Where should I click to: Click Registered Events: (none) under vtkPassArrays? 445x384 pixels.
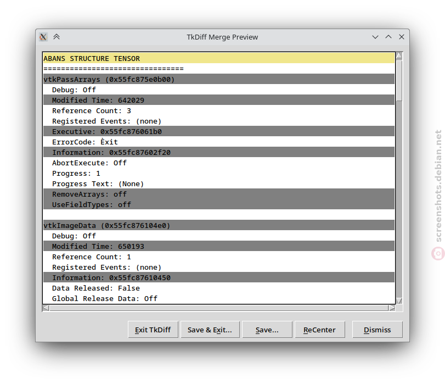click(219, 121)
